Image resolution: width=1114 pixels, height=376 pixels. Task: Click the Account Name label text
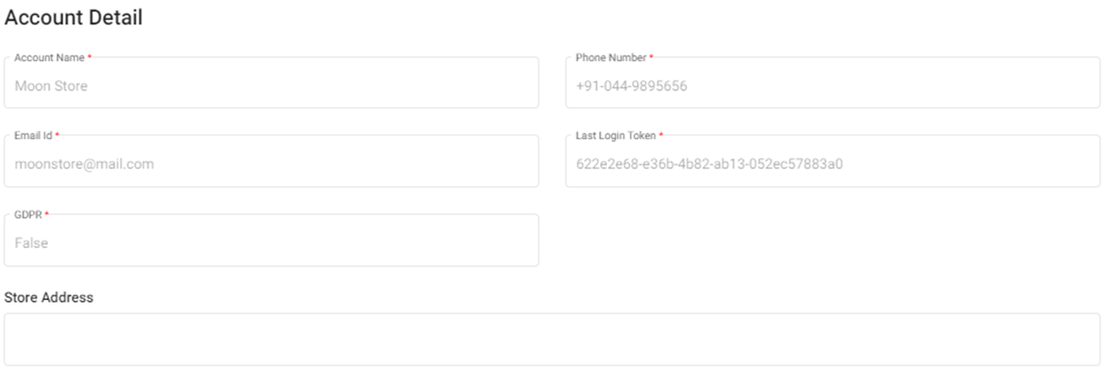coord(49,57)
